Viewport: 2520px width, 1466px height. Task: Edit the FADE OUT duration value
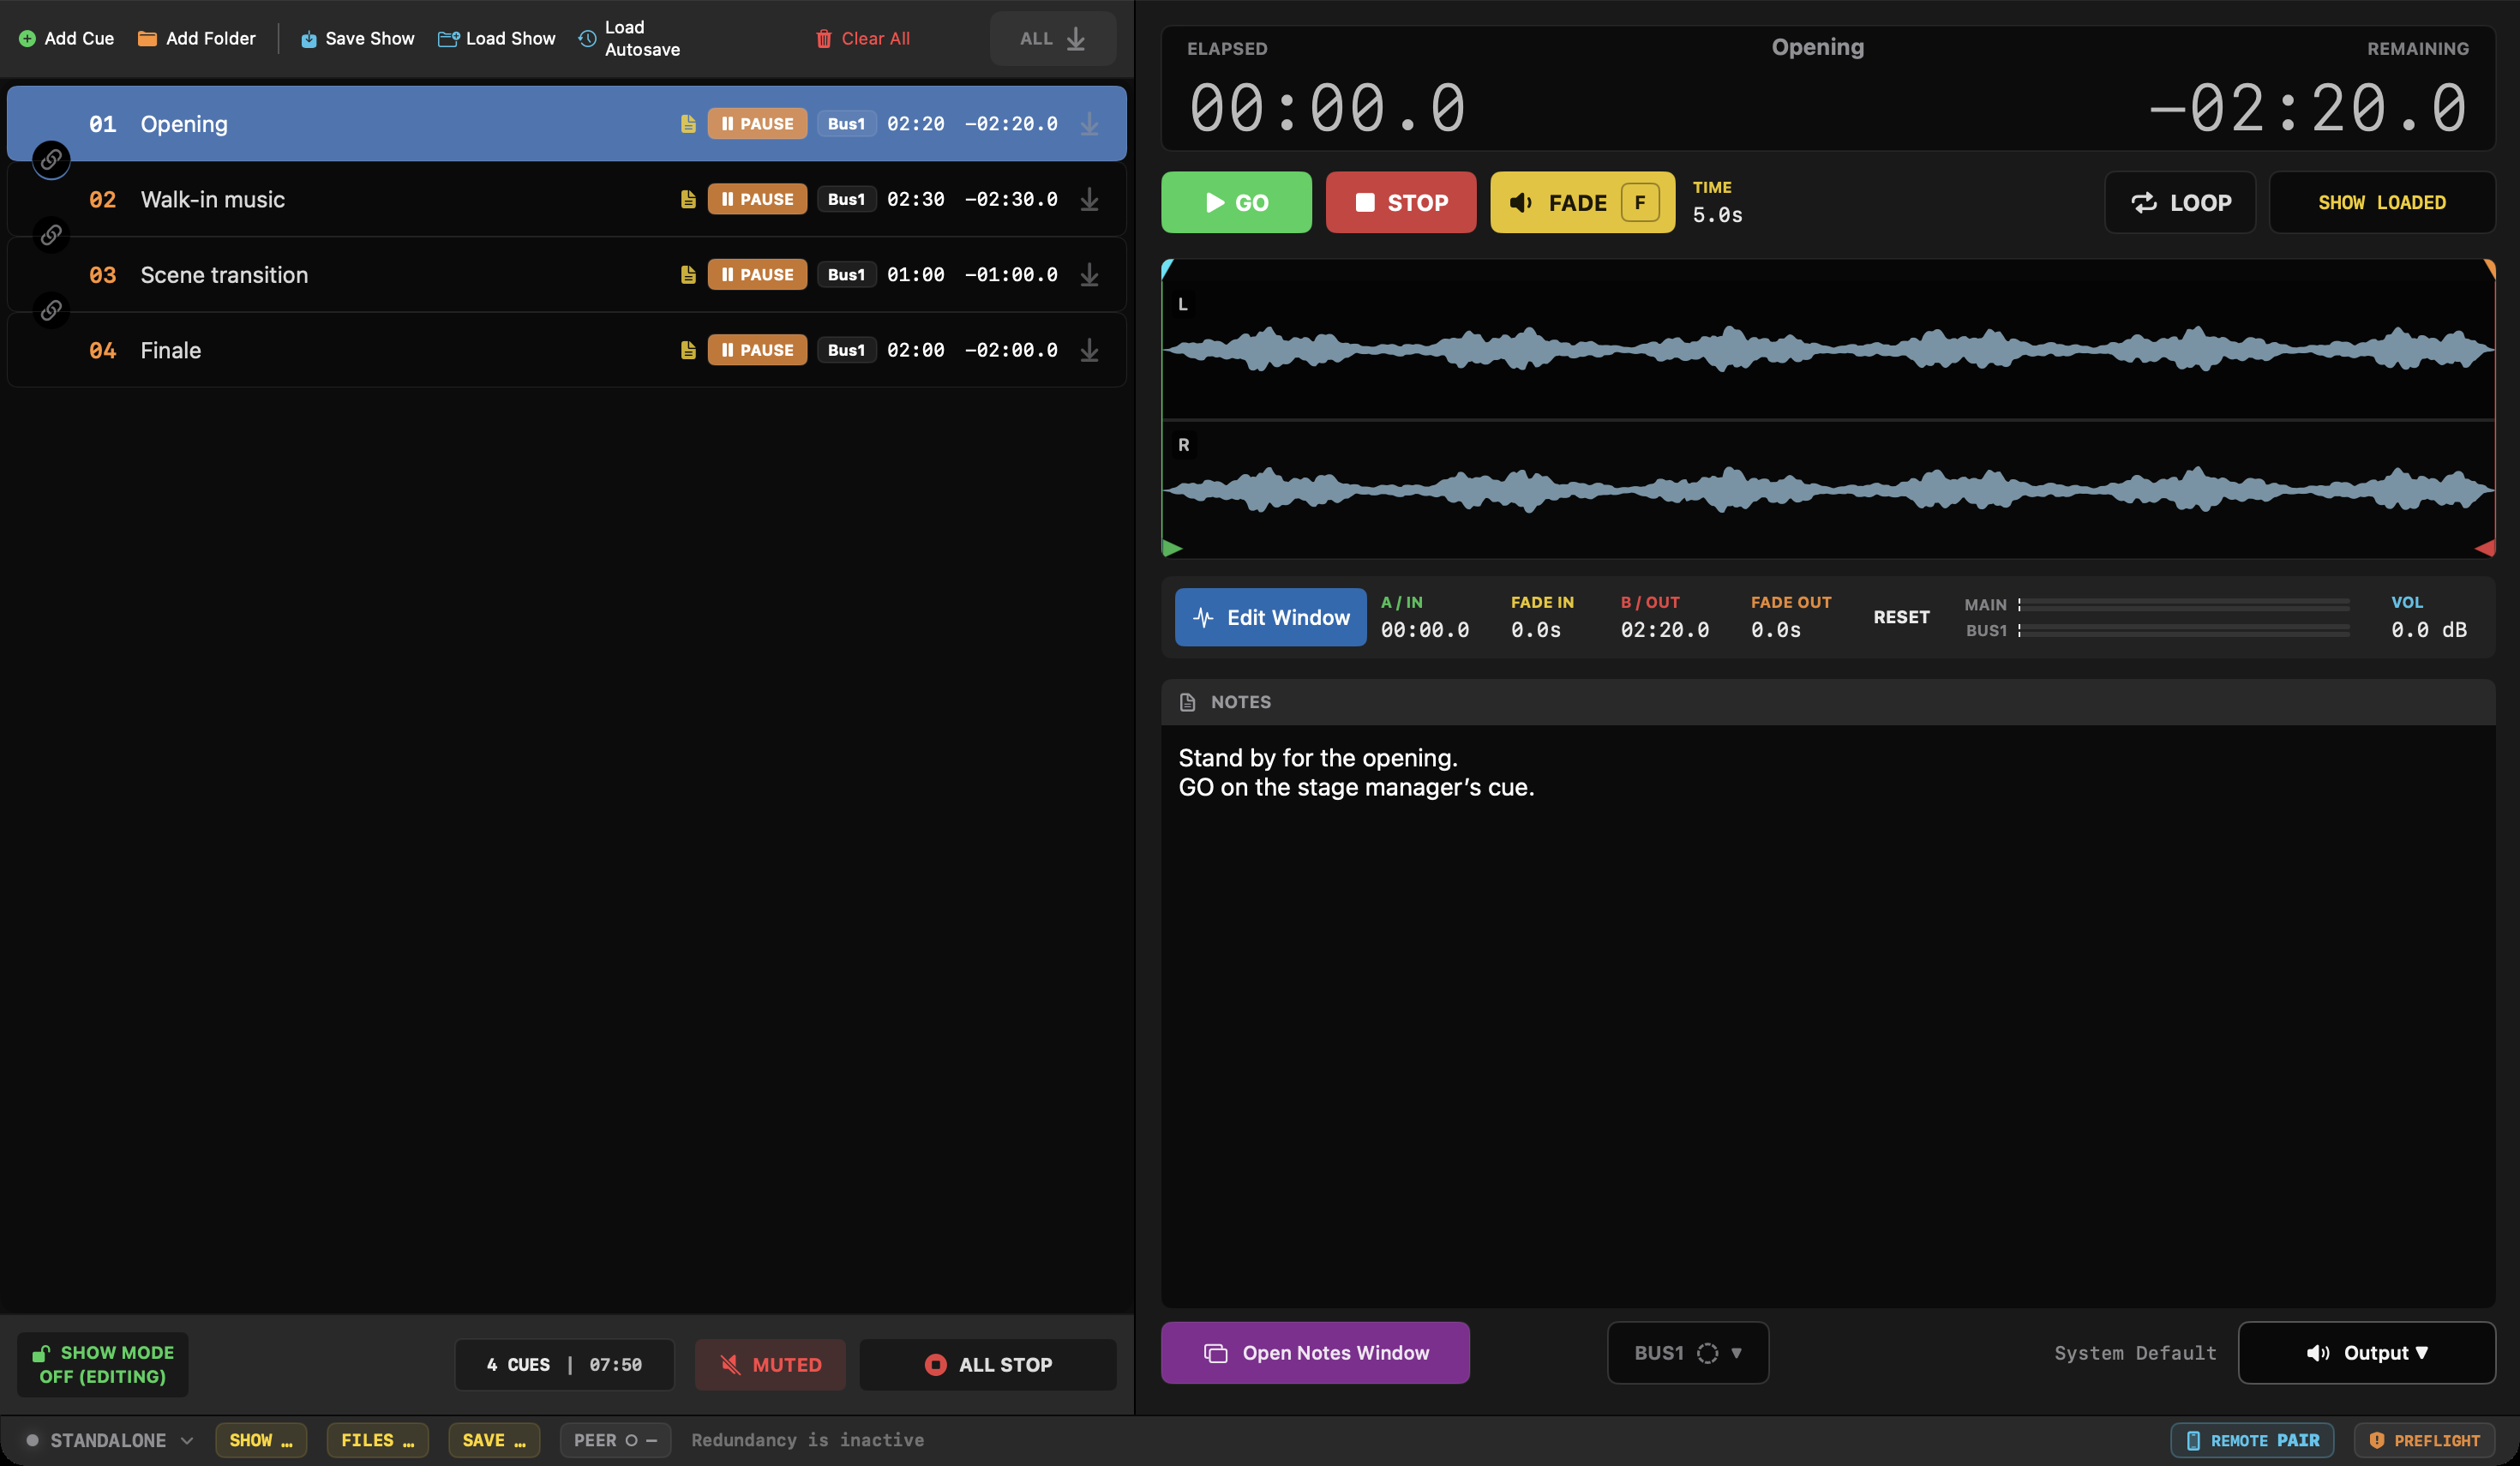[1776, 630]
